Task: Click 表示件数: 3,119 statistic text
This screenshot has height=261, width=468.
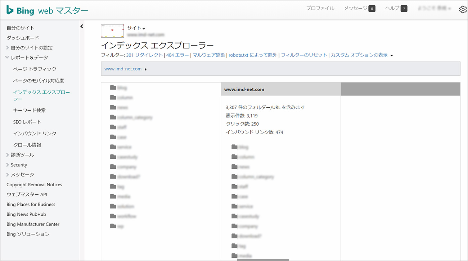Action: (242, 116)
